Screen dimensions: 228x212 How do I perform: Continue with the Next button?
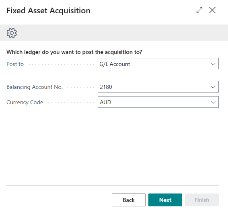(165, 200)
